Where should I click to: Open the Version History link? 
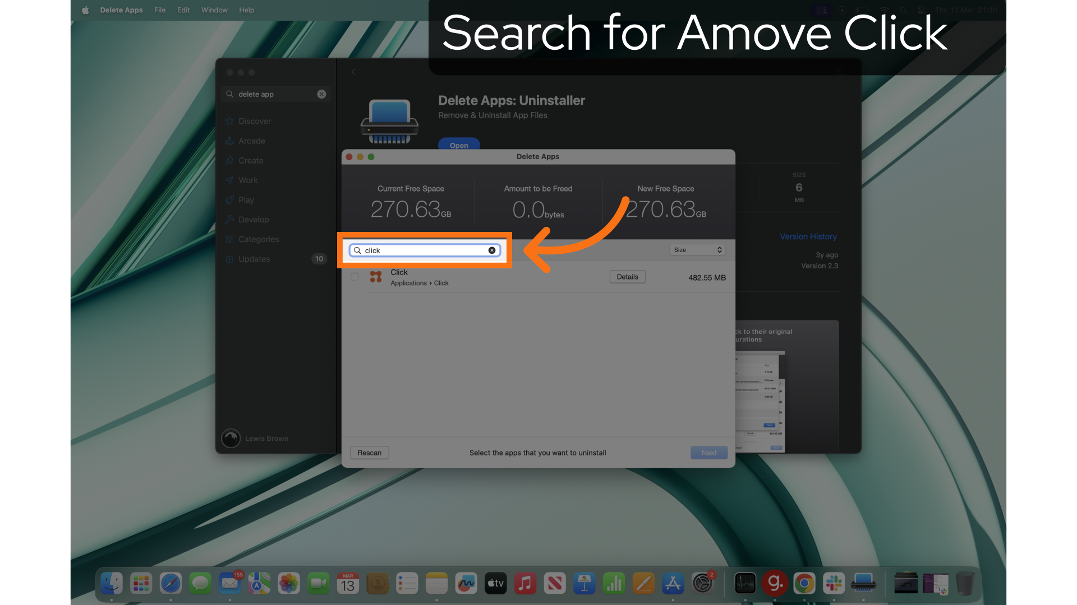pos(808,236)
